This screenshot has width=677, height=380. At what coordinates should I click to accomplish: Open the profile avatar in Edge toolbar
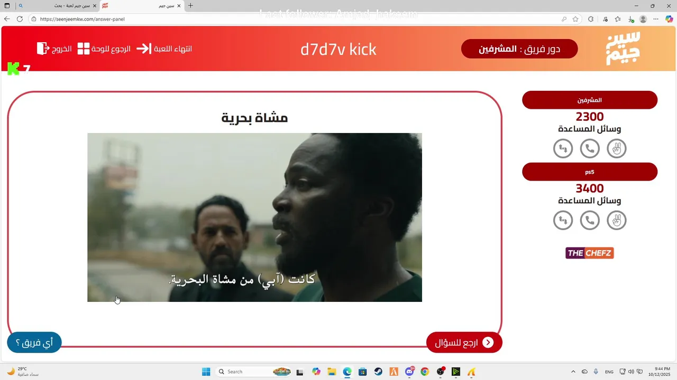coord(643,19)
